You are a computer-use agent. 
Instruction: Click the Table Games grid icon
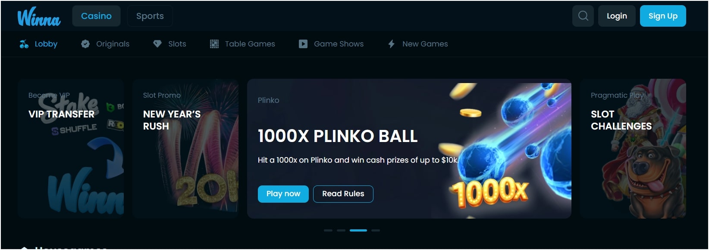point(214,44)
